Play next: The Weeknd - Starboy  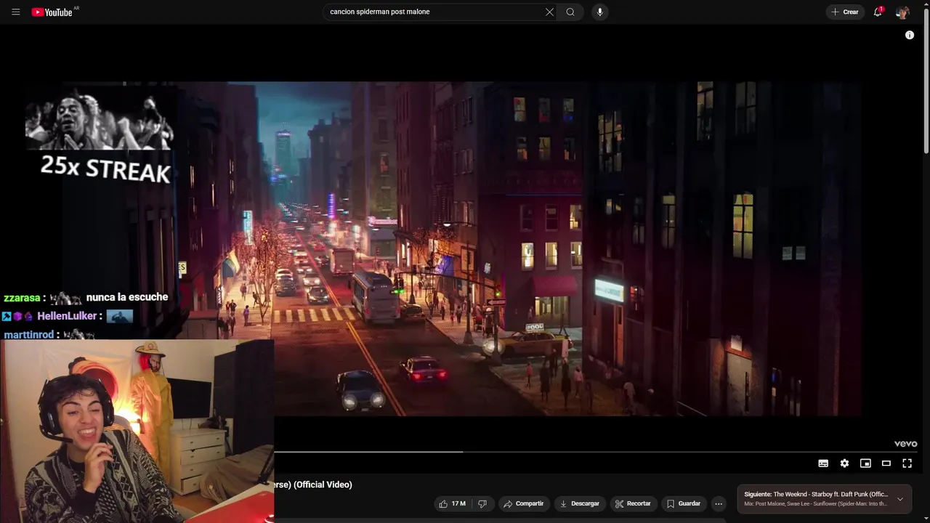coord(816,494)
